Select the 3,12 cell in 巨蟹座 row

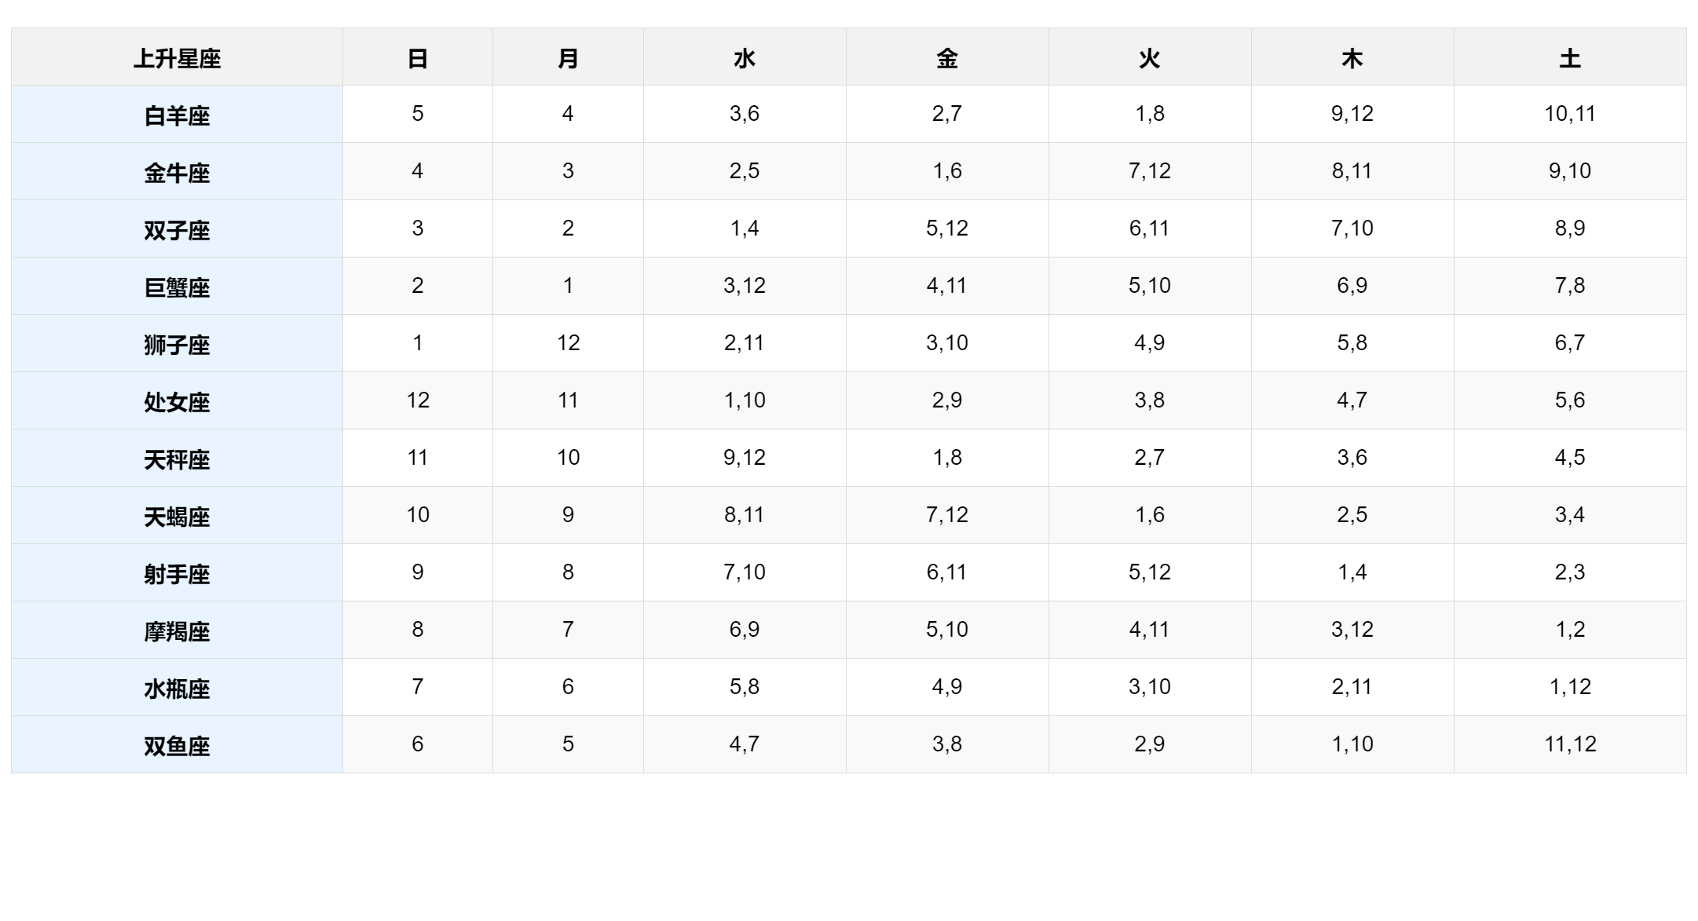745,287
